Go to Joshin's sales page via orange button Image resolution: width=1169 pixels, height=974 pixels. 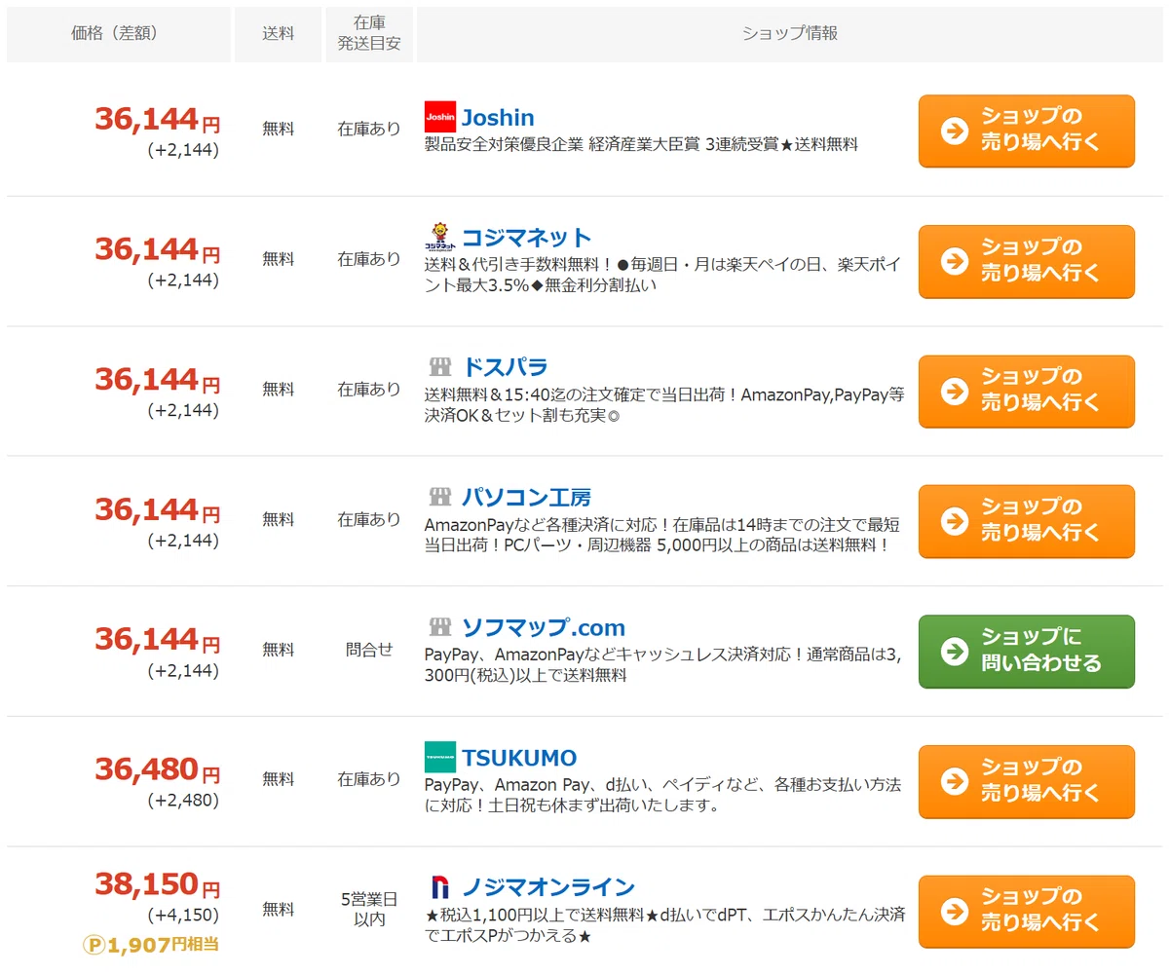point(1027,131)
